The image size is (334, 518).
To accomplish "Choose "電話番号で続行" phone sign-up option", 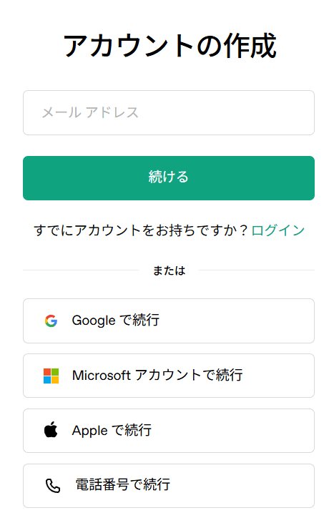I will [x=169, y=486].
